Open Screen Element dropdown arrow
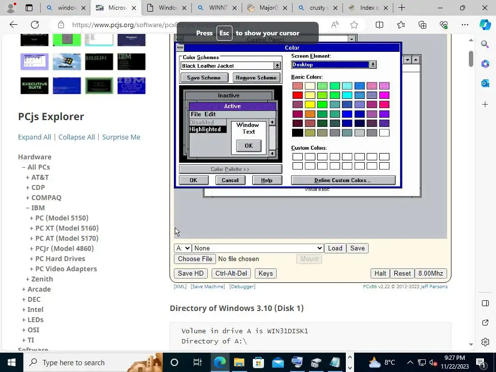Image resolution: width=496 pixels, height=372 pixels. click(373, 64)
